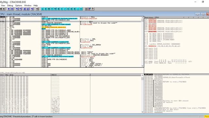Click the Hex dump column header
Image resolution: width=209 pixels, height=118 pixels.
pyautogui.click(x=28, y=75)
